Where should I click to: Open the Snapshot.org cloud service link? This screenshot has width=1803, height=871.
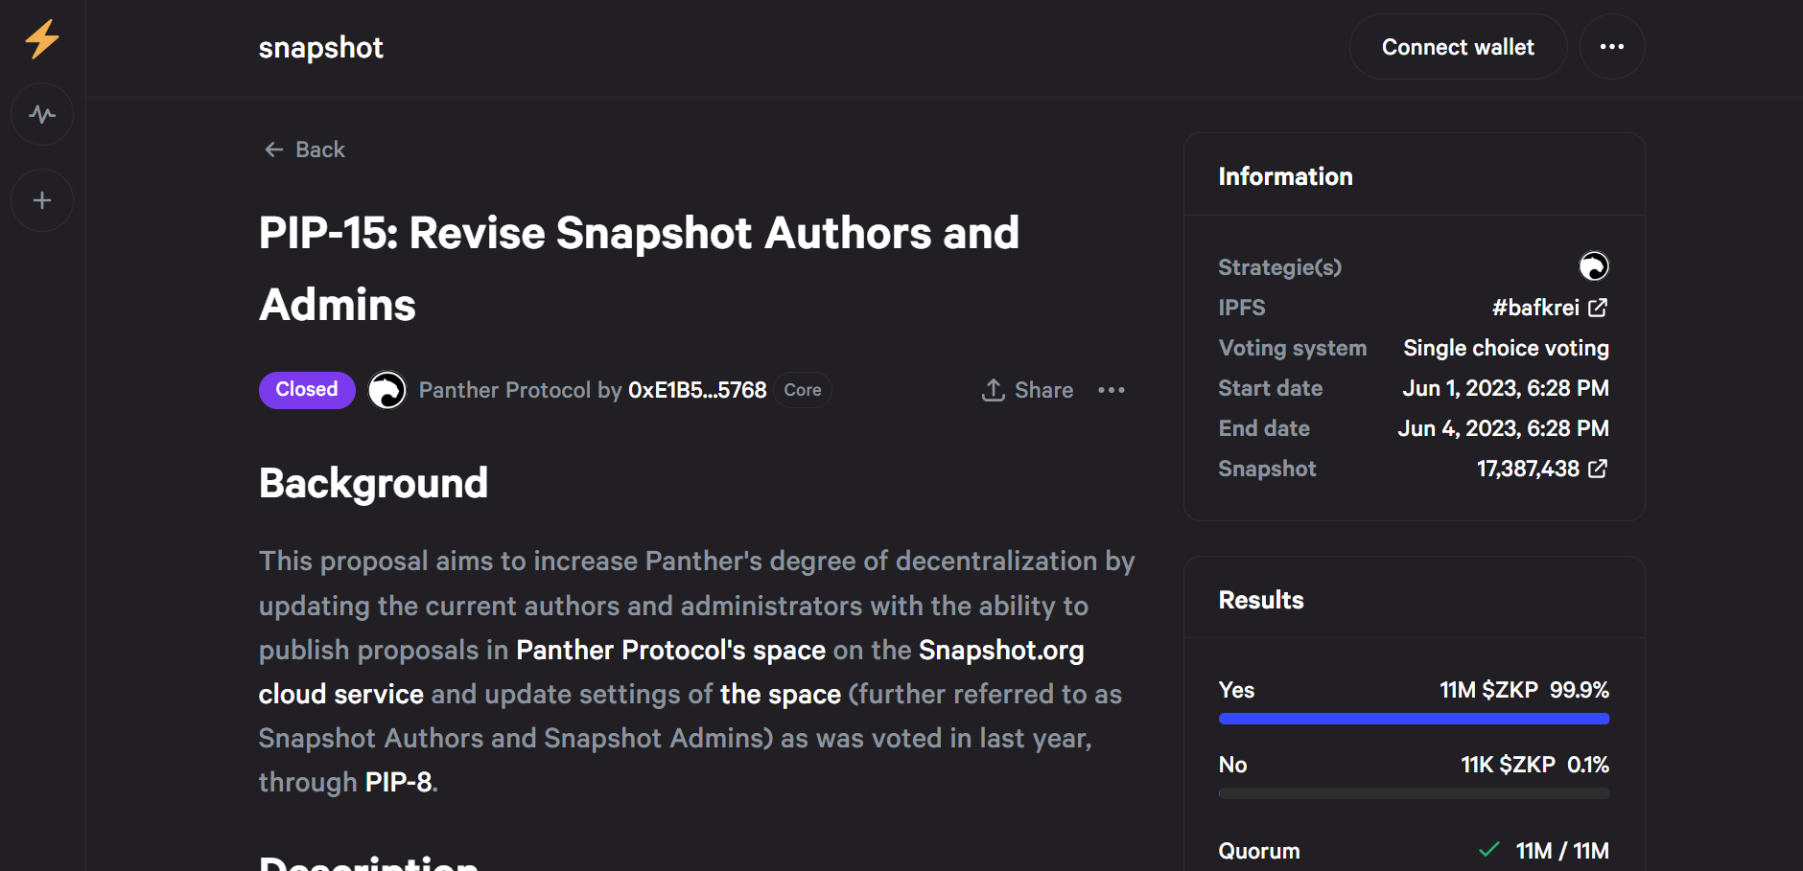(671, 672)
